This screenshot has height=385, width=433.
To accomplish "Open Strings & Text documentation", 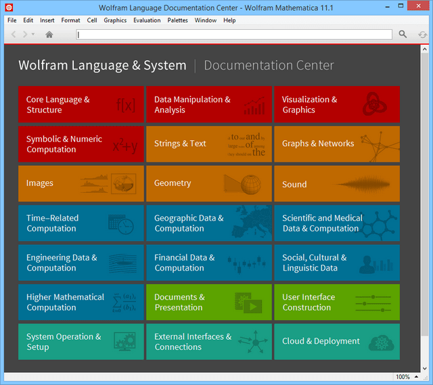I will (x=208, y=143).
